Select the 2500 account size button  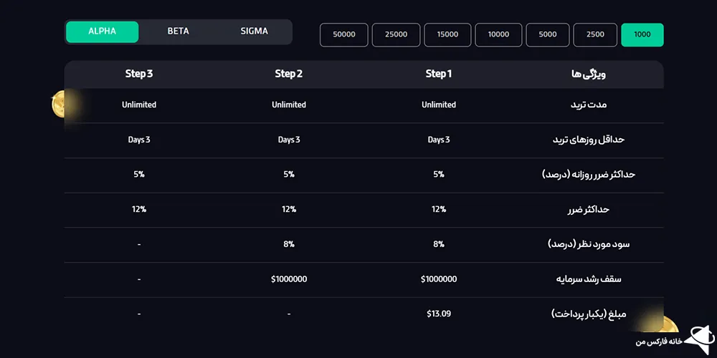(x=595, y=34)
